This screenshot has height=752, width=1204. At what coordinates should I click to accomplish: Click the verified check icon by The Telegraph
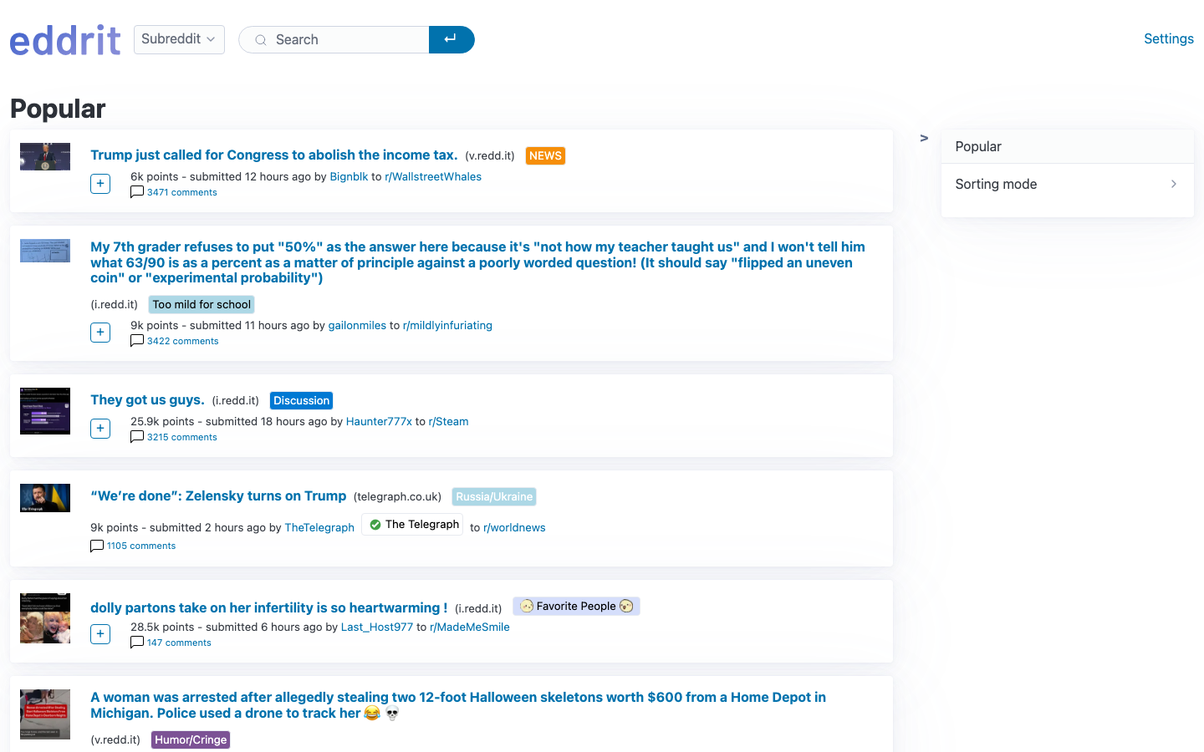click(375, 525)
